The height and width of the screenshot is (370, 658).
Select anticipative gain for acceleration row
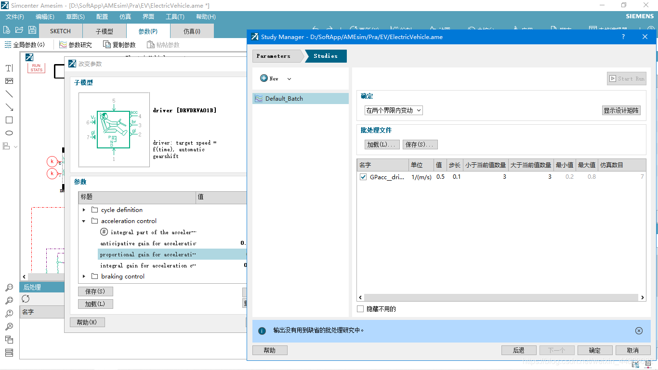[172, 243]
